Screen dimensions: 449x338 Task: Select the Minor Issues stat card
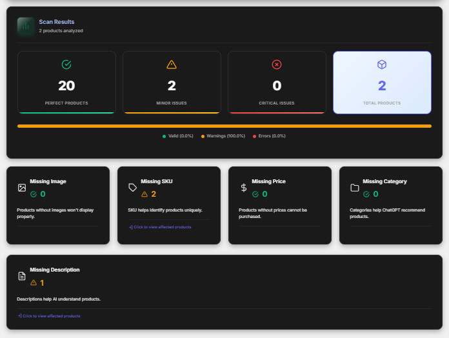(x=172, y=83)
